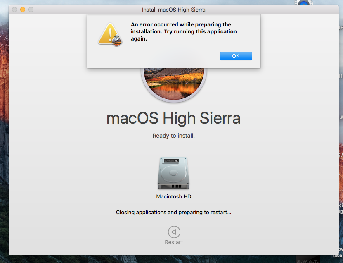343x263 pixels.
Task: Click the High Sierra landscape logo
Action: point(174,85)
